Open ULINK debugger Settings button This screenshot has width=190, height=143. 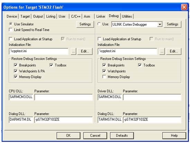173,24
